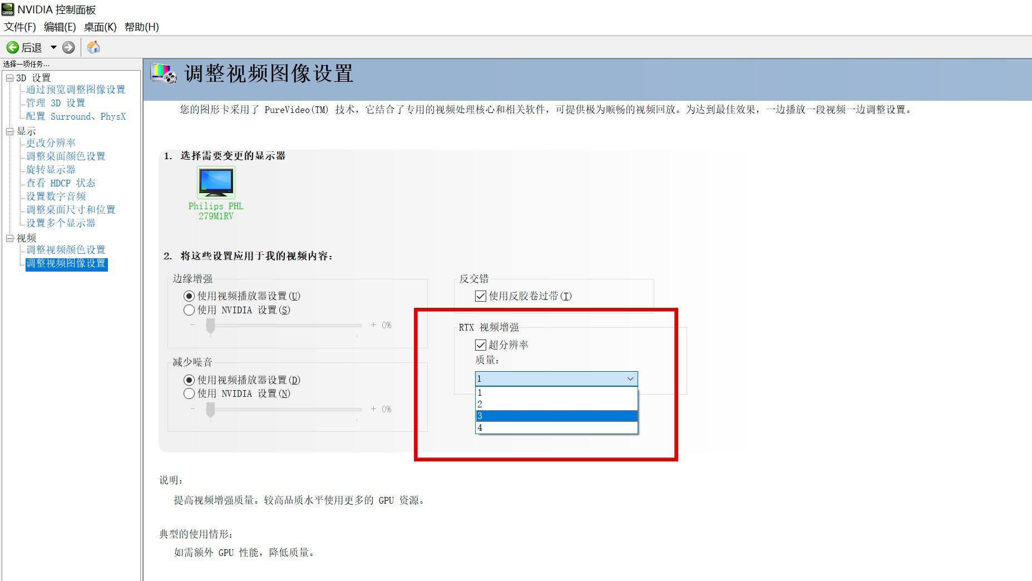Open 管理 3D 设置 page
This screenshot has width=1032, height=581.
pyautogui.click(x=56, y=103)
